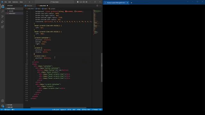The height and width of the screenshot is (115, 205).
Task: Open the Manage gear icon
Action: coord(3,106)
